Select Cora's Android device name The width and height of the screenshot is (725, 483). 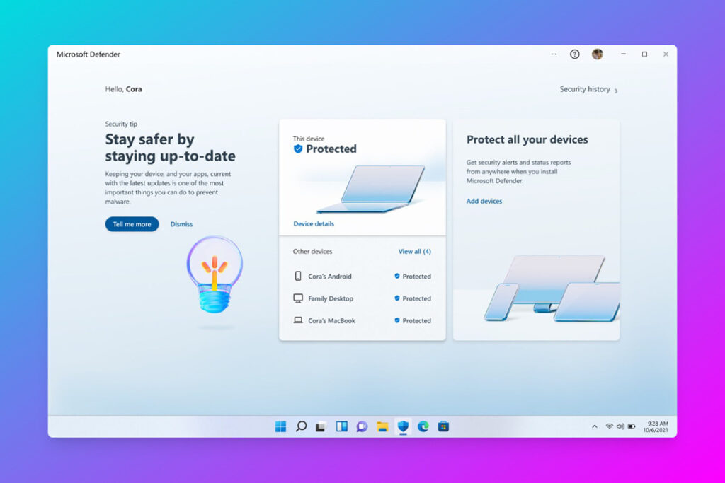[x=330, y=276]
